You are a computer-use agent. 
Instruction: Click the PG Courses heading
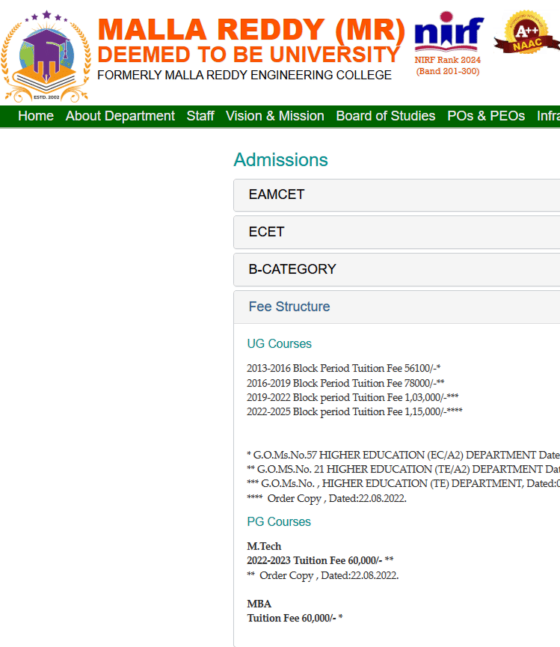click(x=279, y=522)
